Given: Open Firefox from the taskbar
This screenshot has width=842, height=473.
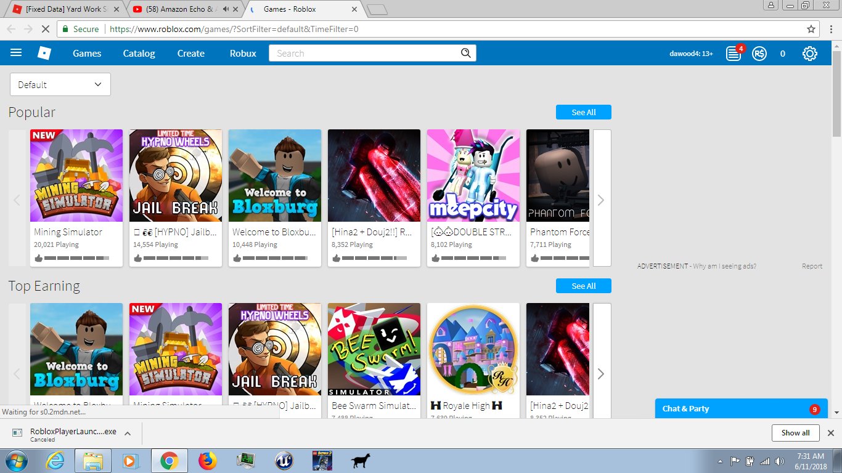Looking at the screenshot, I should [208, 461].
